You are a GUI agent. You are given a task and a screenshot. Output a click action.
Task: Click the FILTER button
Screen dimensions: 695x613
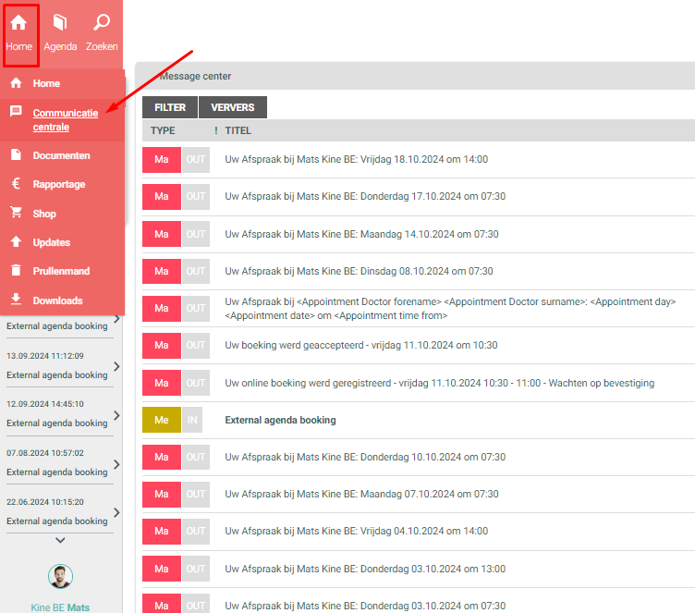tap(170, 107)
